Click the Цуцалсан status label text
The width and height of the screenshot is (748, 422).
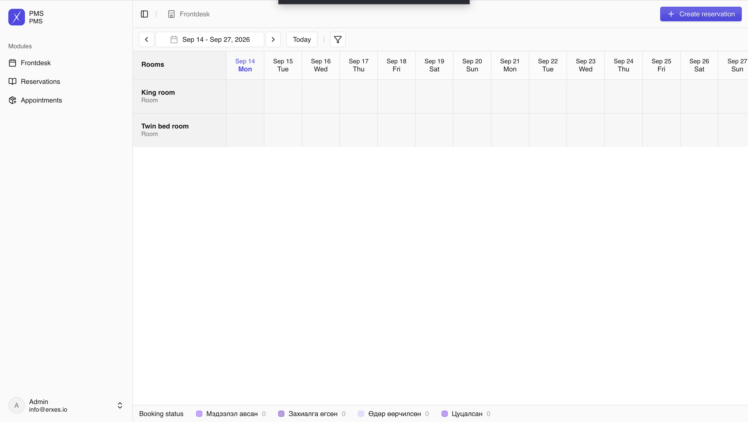tap(467, 414)
